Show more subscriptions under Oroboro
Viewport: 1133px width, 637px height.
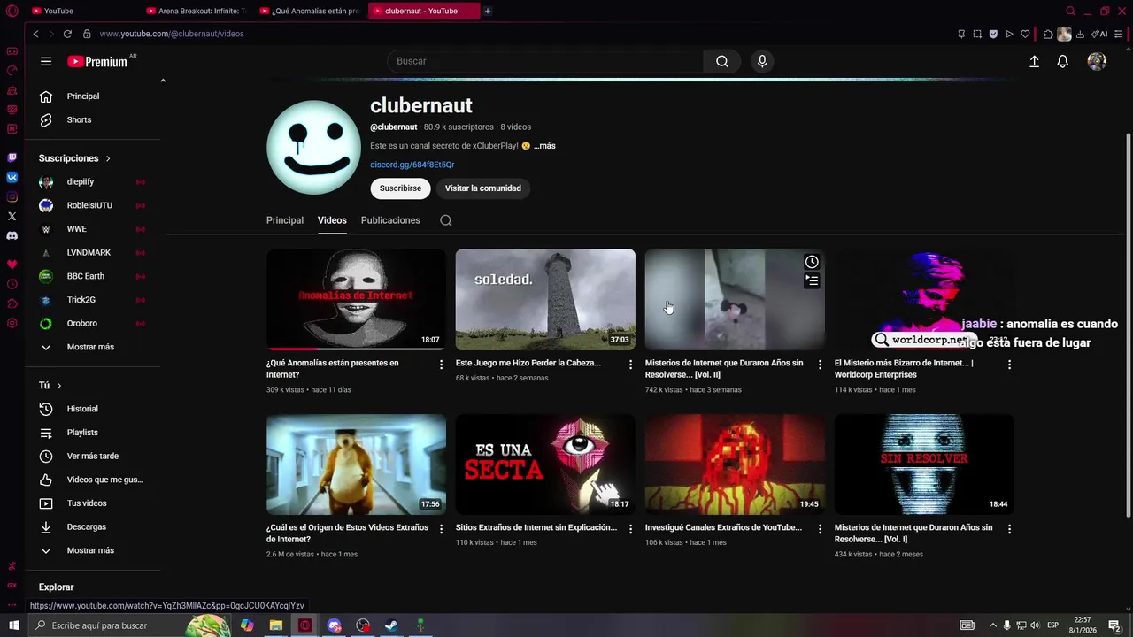click(92, 347)
